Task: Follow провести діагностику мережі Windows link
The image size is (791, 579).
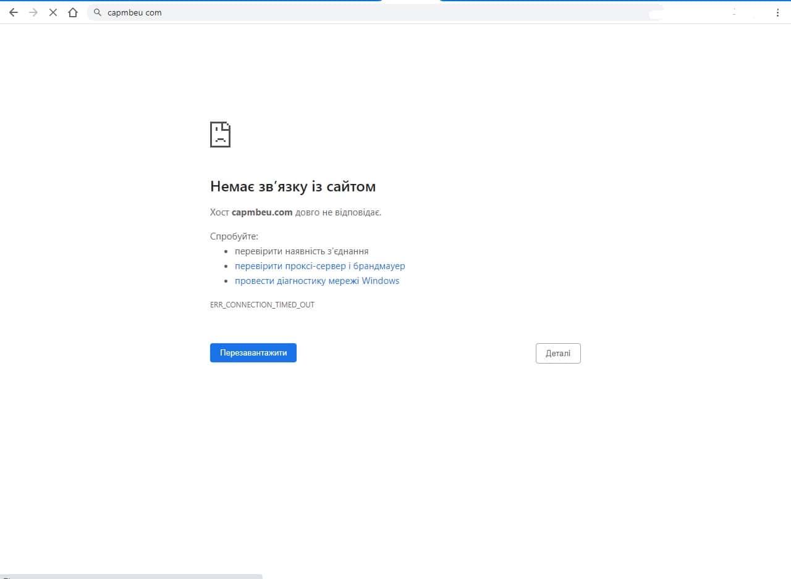Action: [x=316, y=281]
